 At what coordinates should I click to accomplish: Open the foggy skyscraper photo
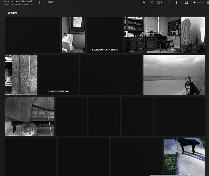coord(193,35)
